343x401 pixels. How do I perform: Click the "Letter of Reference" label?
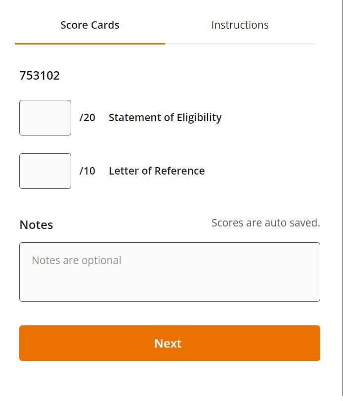pyautogui.click(x=157, y=171)
